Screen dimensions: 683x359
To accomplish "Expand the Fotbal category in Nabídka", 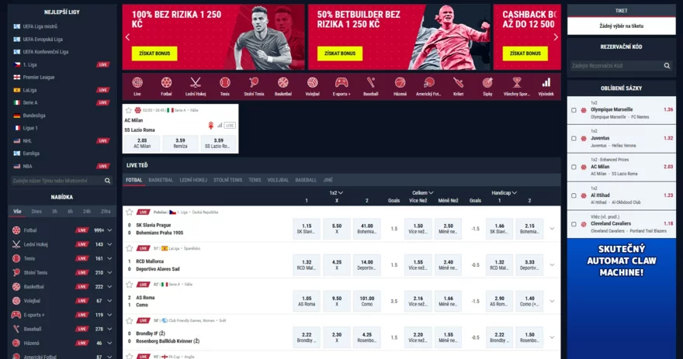I will (109, 230).
